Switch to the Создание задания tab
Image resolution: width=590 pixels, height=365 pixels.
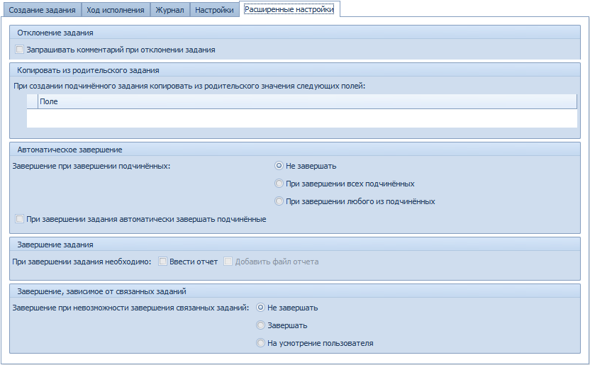(42, 10)
